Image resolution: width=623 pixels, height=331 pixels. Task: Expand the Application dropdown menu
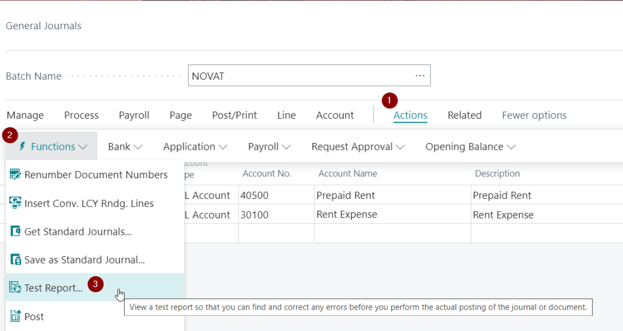coord(195,147)
